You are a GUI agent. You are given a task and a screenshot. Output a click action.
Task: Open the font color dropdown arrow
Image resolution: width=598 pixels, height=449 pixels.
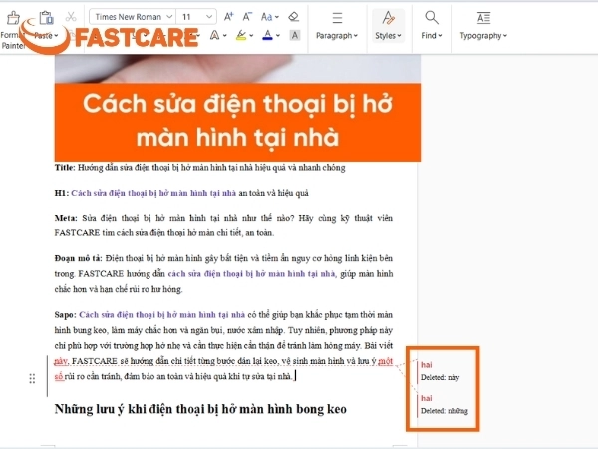coord(278,36)
